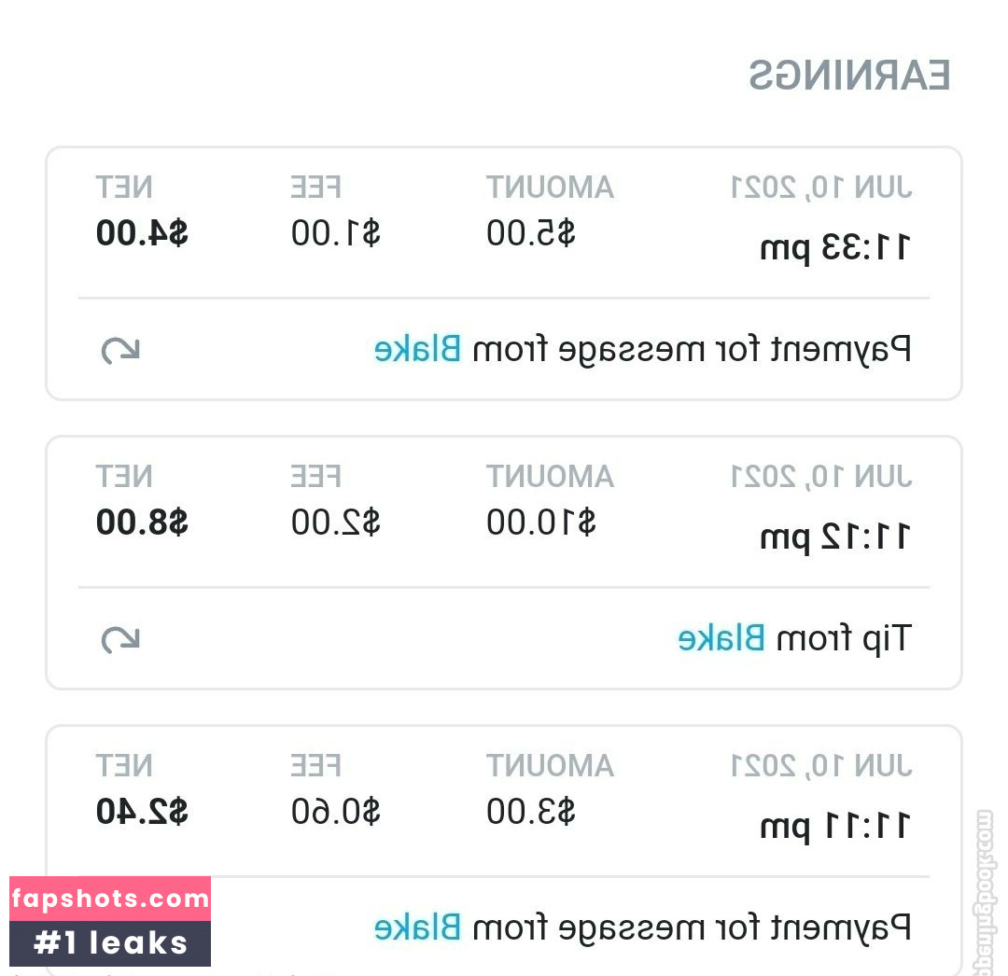
Task: Click the arrow icon in the 11:33 pm card
Action: pos(120,351)
